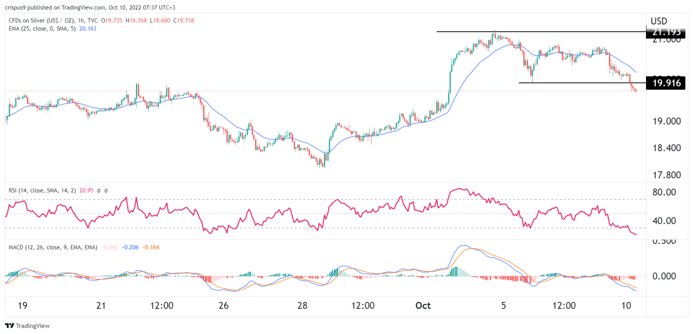This screenshot has height=334, width=693.
Task: Click the horizontal support line at 19.916
Action: (x=583, y=83)
